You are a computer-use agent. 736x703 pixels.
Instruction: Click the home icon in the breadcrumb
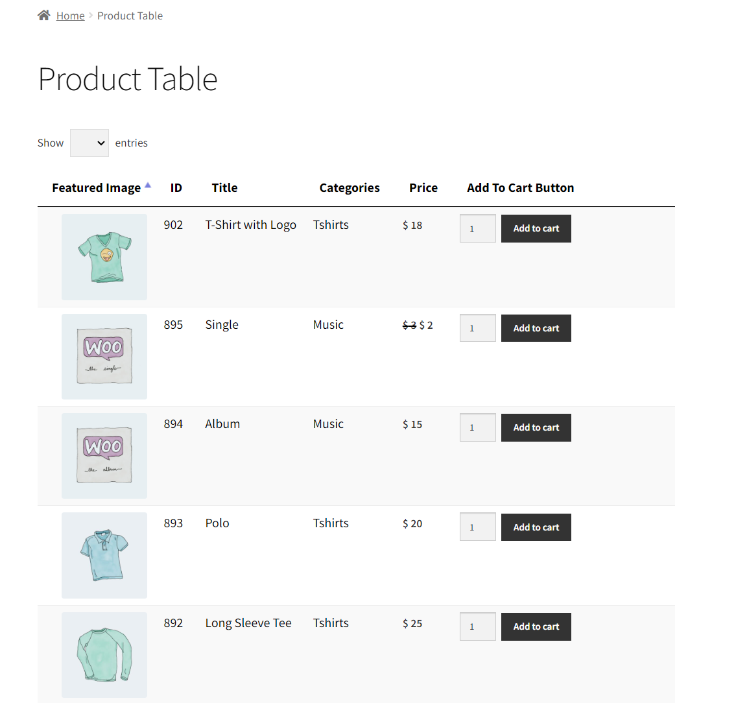43,14
